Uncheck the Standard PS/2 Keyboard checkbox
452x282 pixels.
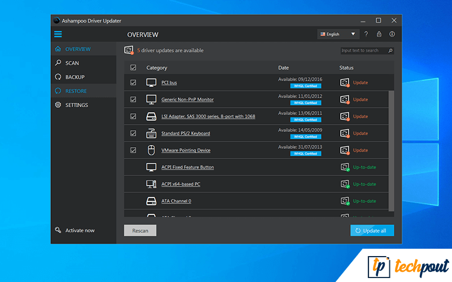(x=133, y=133)
